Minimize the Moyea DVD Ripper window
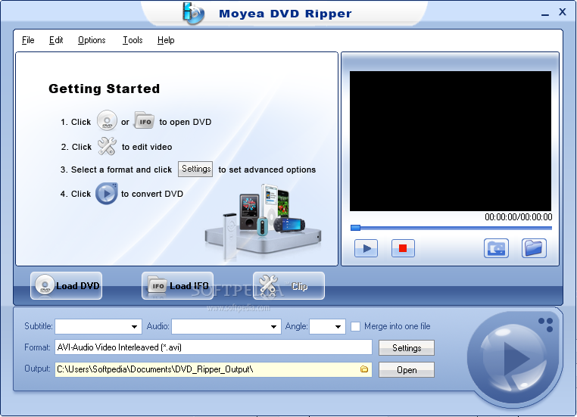The height and width of the screenshot is (417, 577). tap(545, 14)
